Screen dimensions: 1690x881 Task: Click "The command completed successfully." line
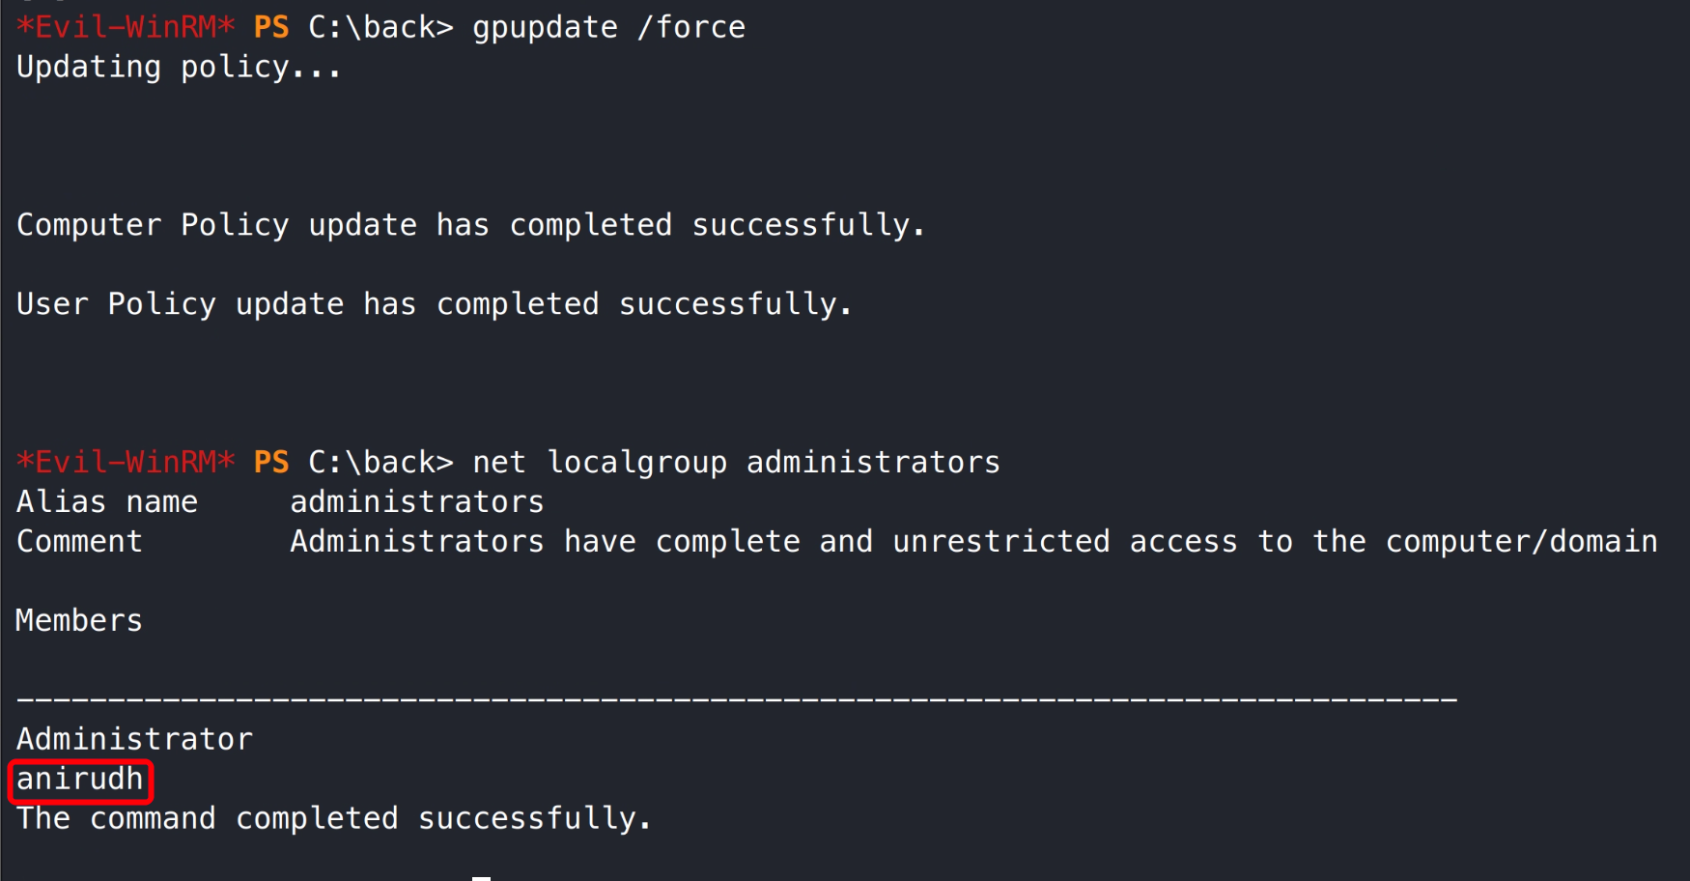[334, 819]
